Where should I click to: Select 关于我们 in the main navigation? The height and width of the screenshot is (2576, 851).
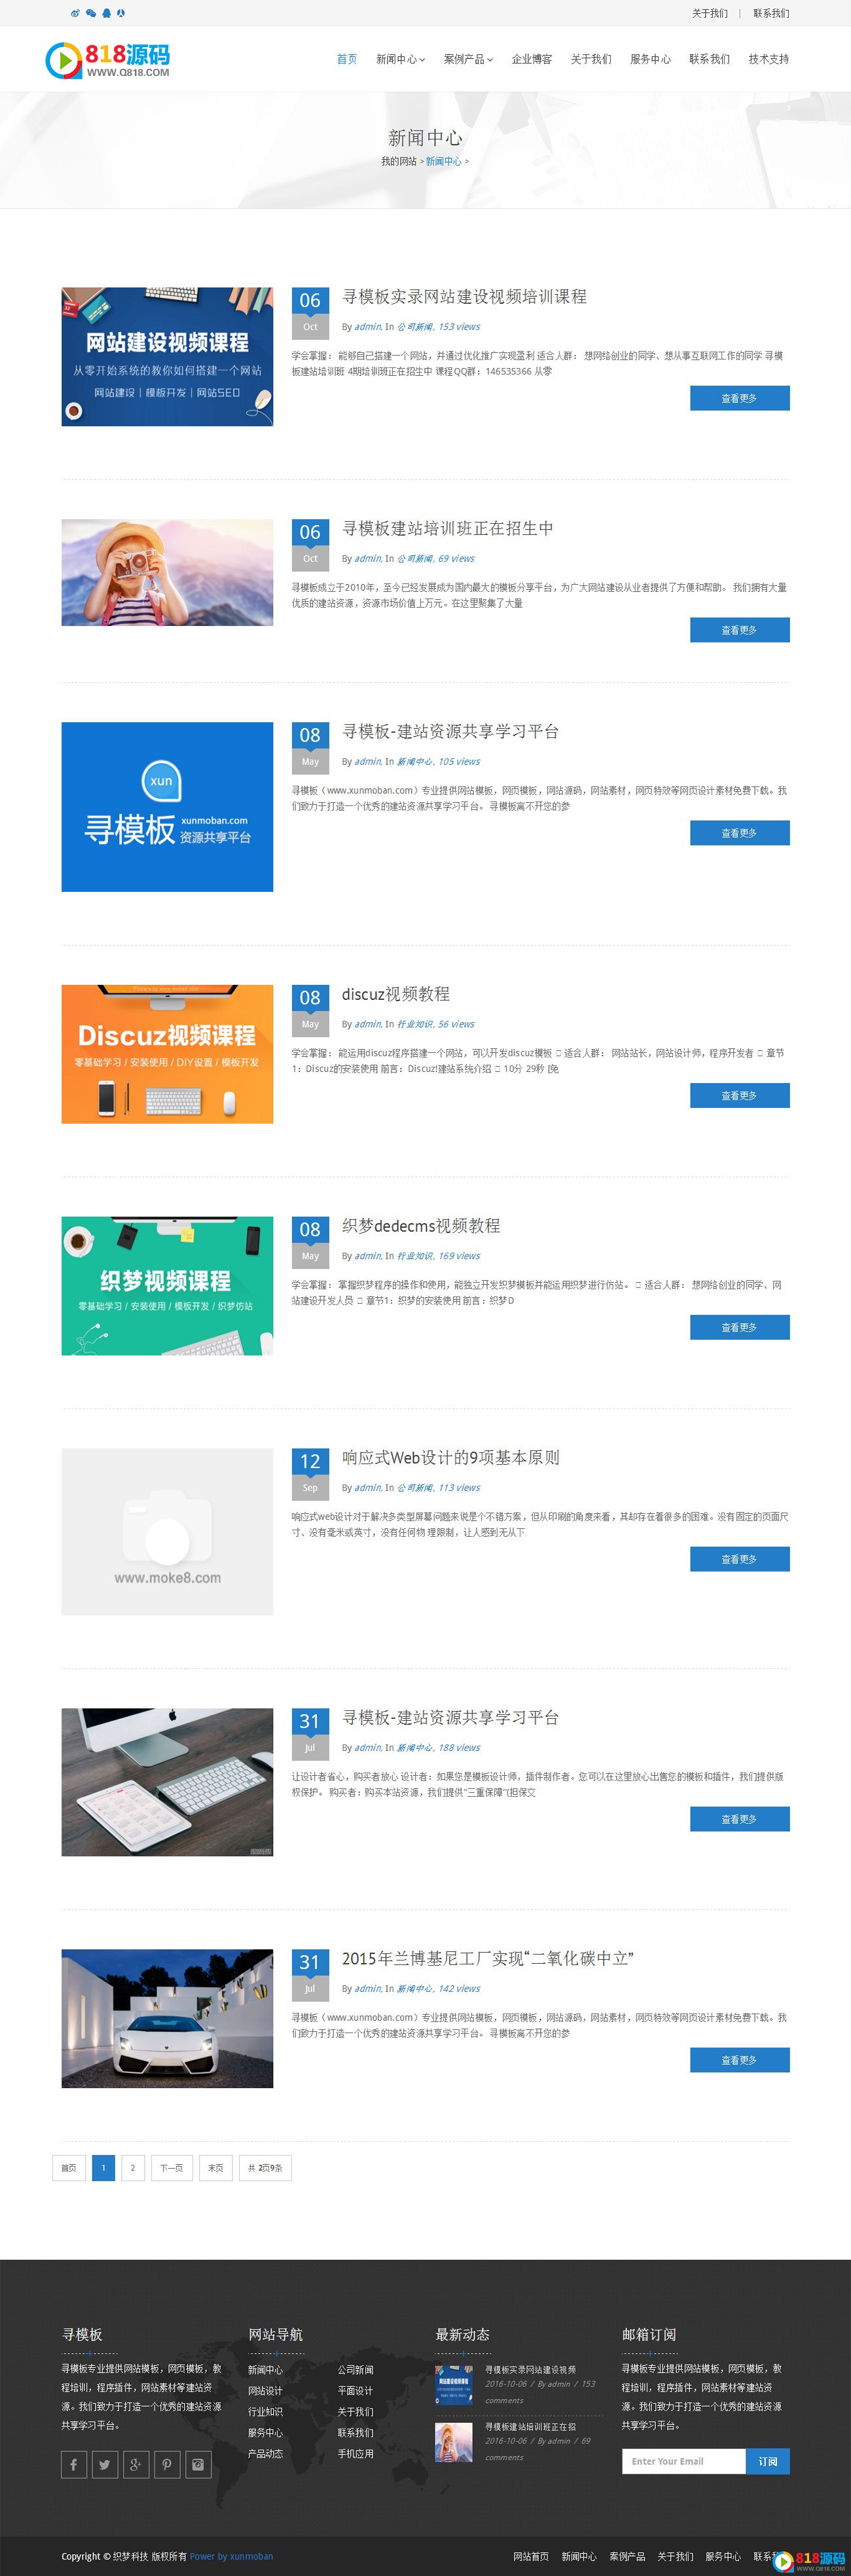591,59
